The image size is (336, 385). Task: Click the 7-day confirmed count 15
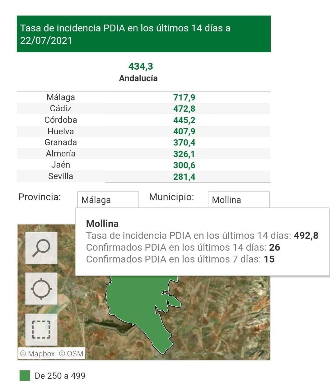tap(269, 259)
